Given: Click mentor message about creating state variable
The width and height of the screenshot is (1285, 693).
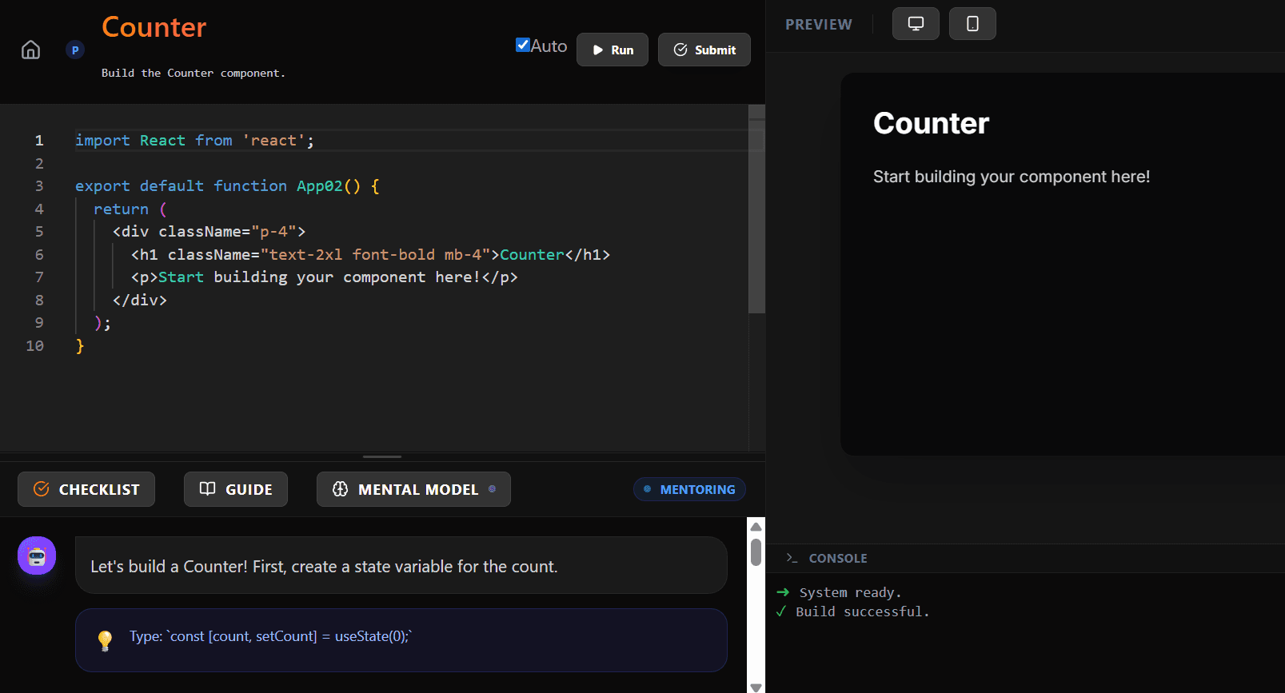Looking at the screenshot, I should [x=324, y=567].
